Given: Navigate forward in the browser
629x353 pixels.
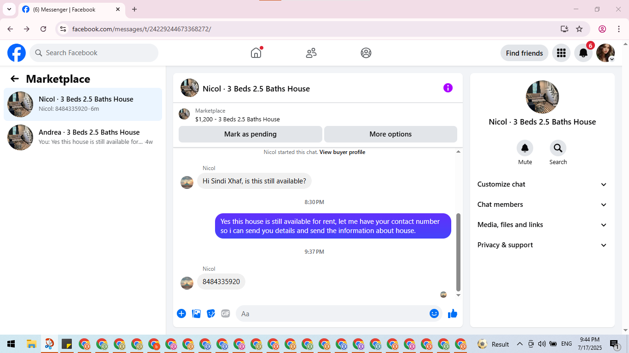Looking at the screenshot, I should pos(27,29).
